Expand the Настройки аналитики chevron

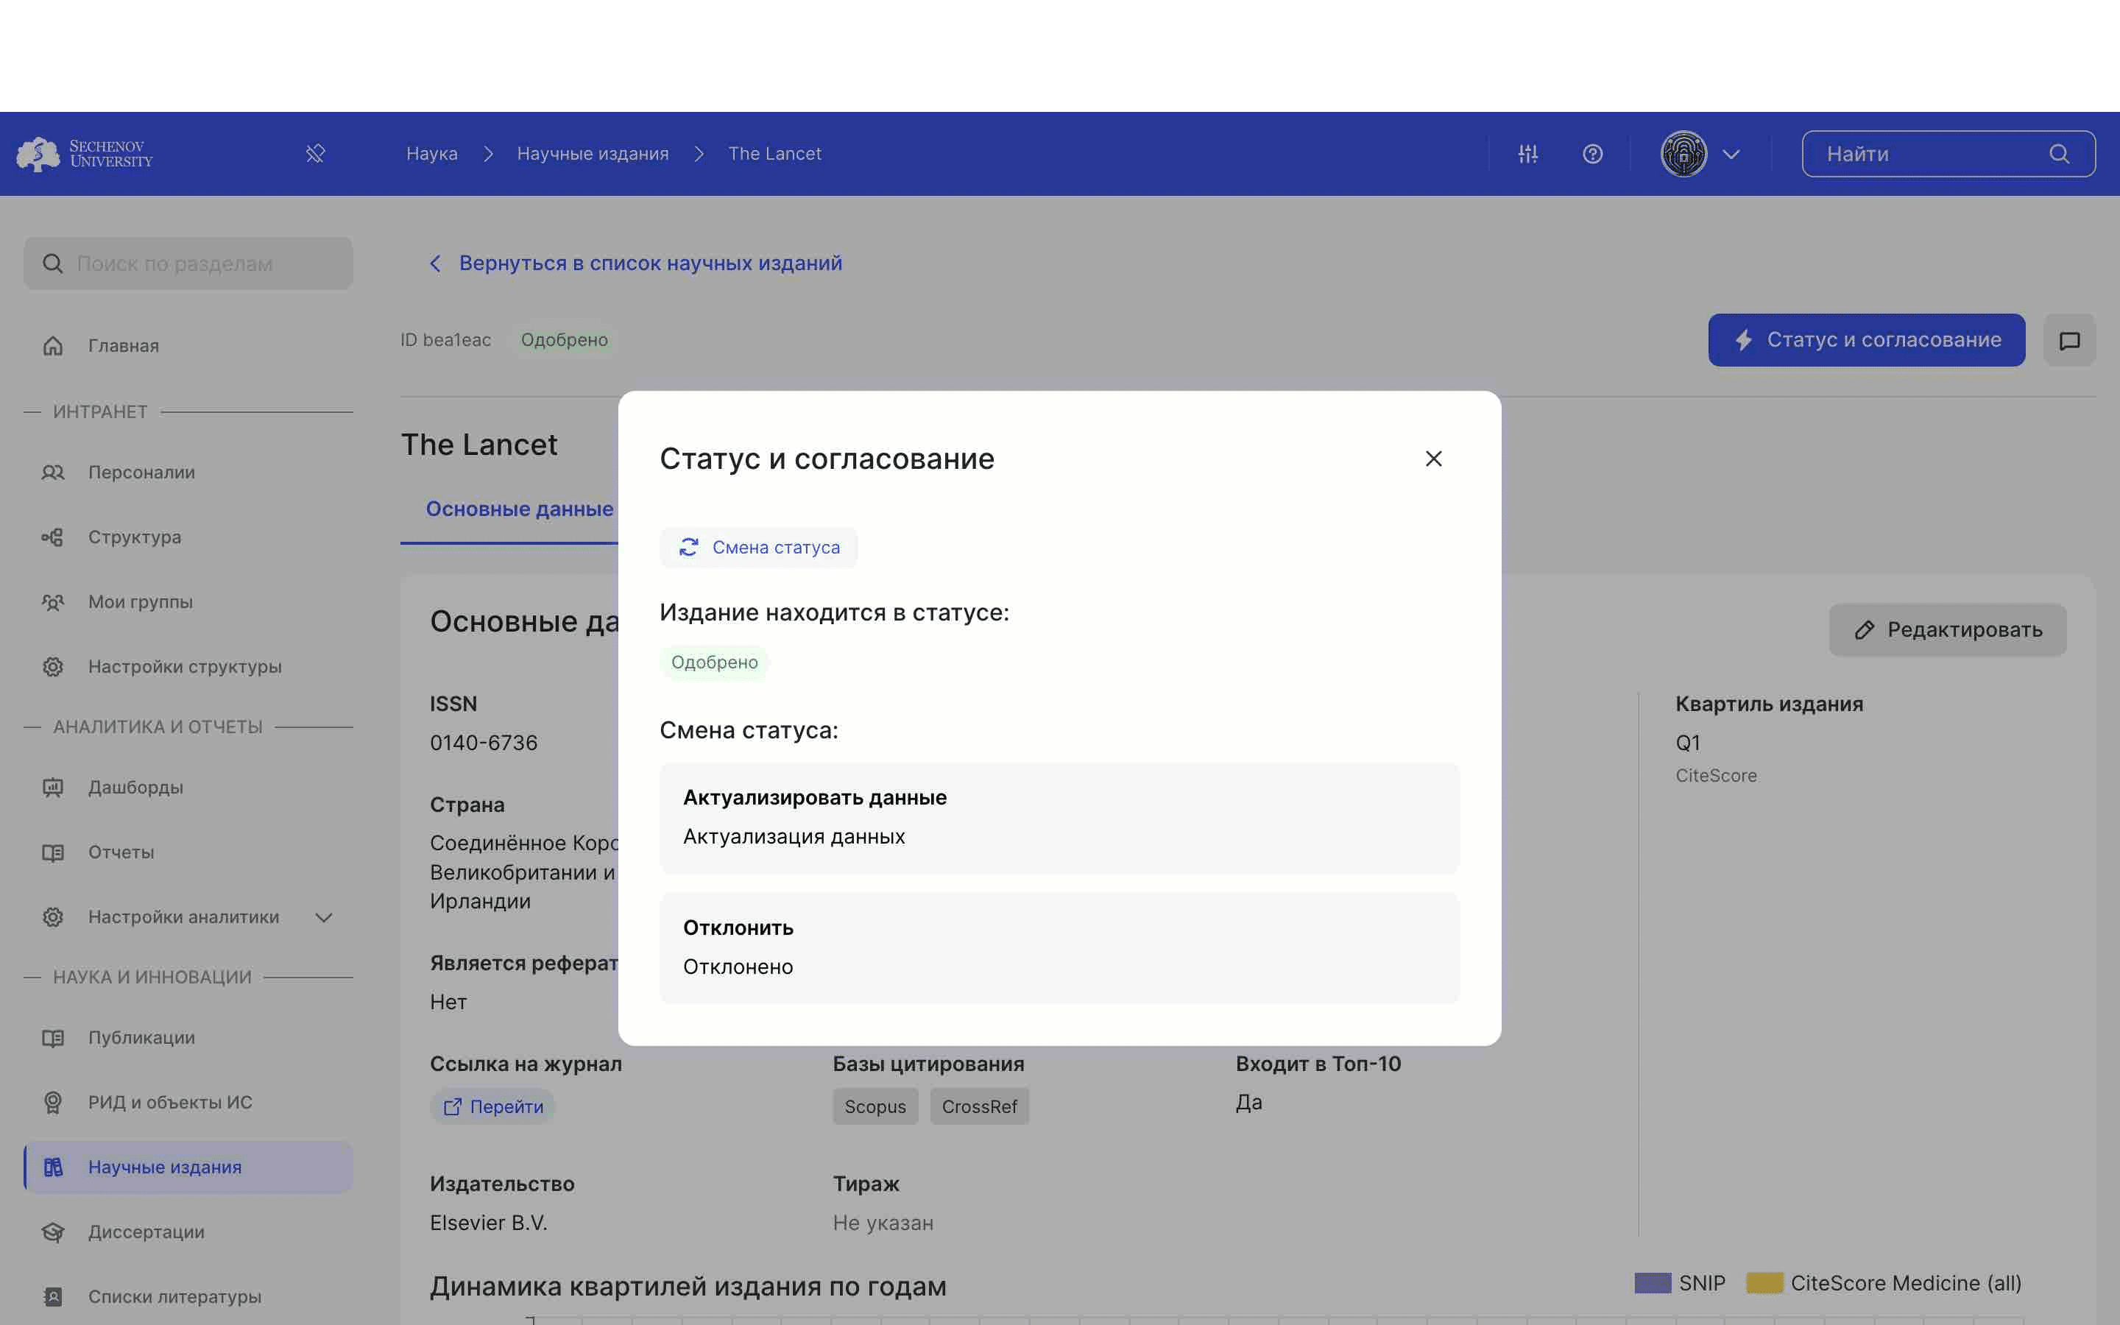324,917
